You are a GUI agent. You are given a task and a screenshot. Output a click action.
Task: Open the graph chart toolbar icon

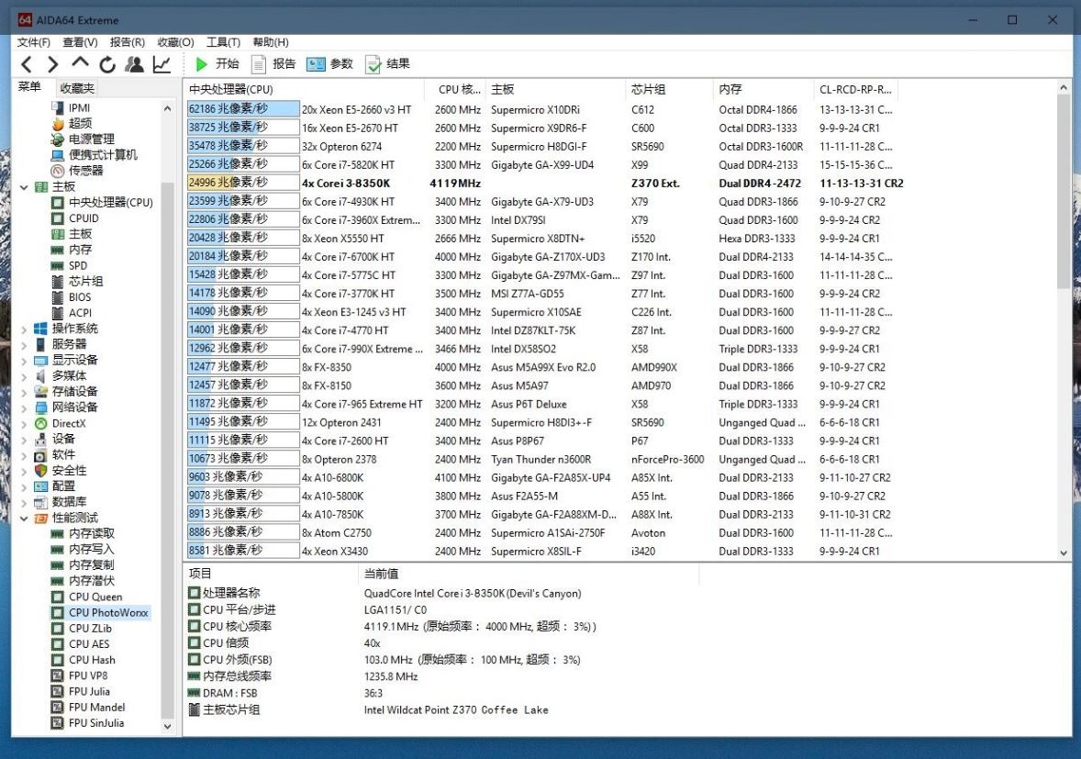tap(162, 65)
